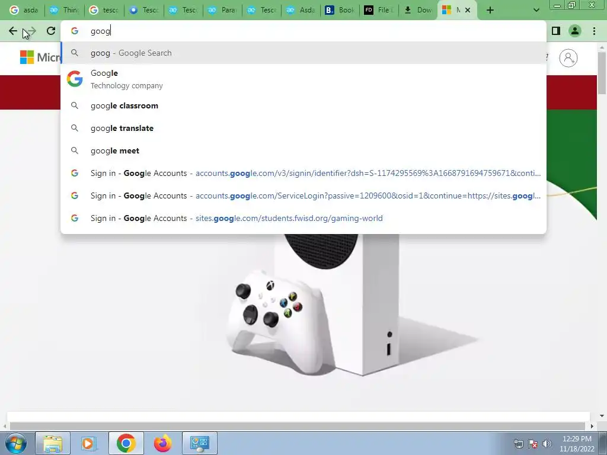Open sites.google.com gaming-world suggestion
The image size is (607, 455).
(303, 218)
